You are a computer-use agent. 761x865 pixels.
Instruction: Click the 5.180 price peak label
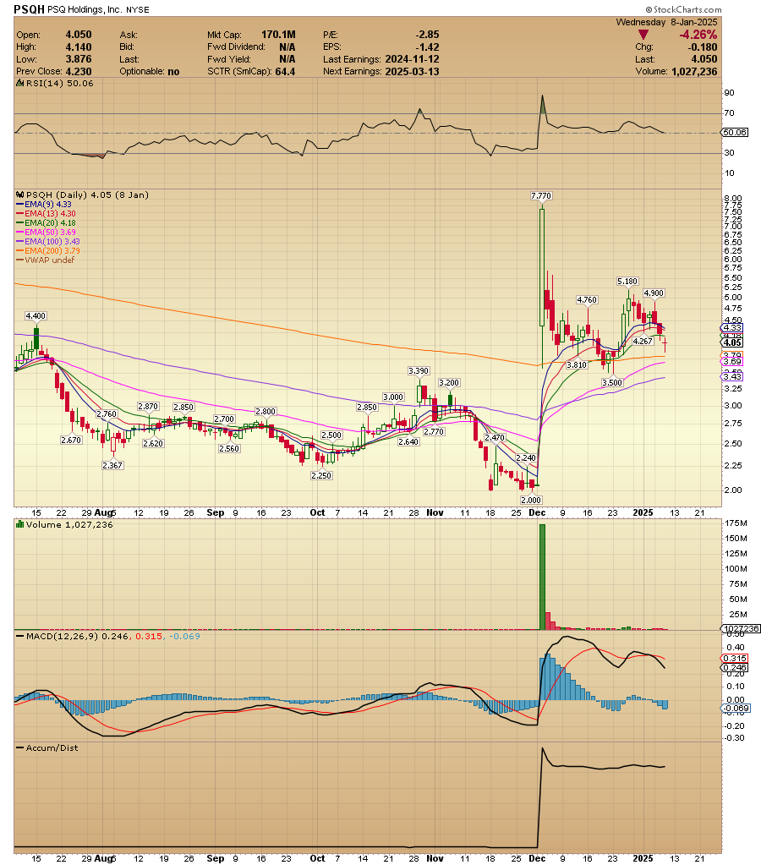tap(627, 282)
